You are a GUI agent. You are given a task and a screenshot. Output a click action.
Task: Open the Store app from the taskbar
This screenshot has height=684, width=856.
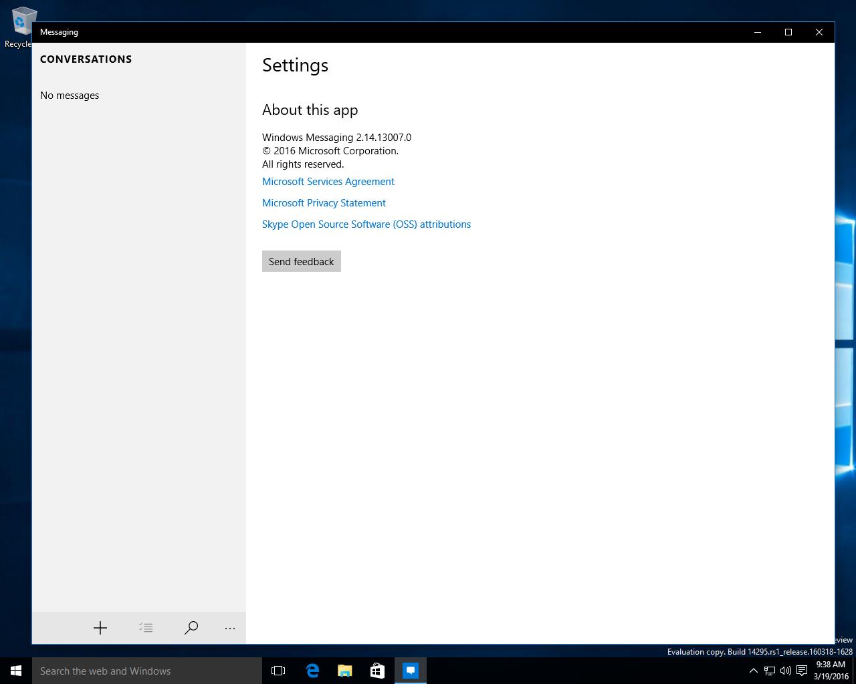[x=377, y=671]
